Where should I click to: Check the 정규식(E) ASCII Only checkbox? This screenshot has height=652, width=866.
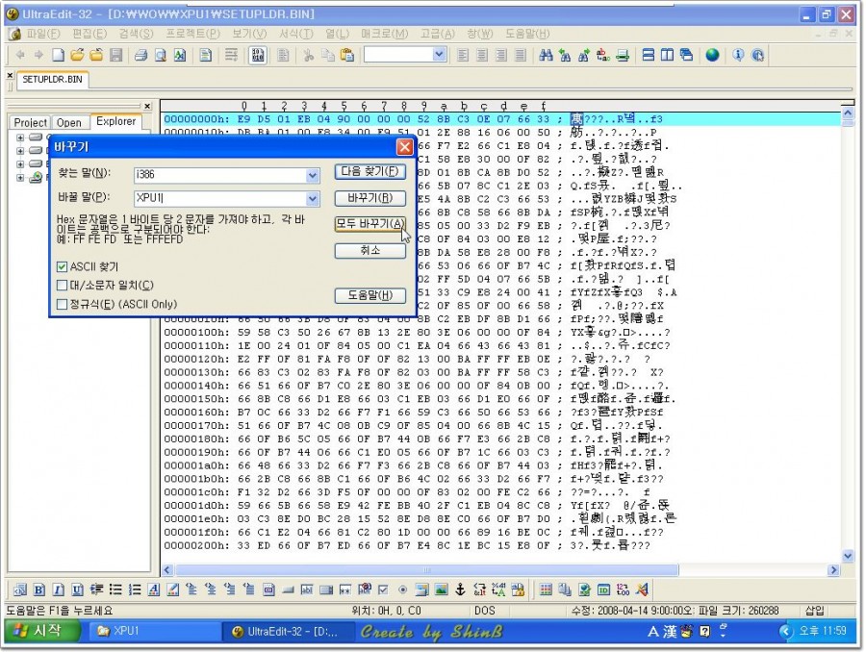(62, 304)
